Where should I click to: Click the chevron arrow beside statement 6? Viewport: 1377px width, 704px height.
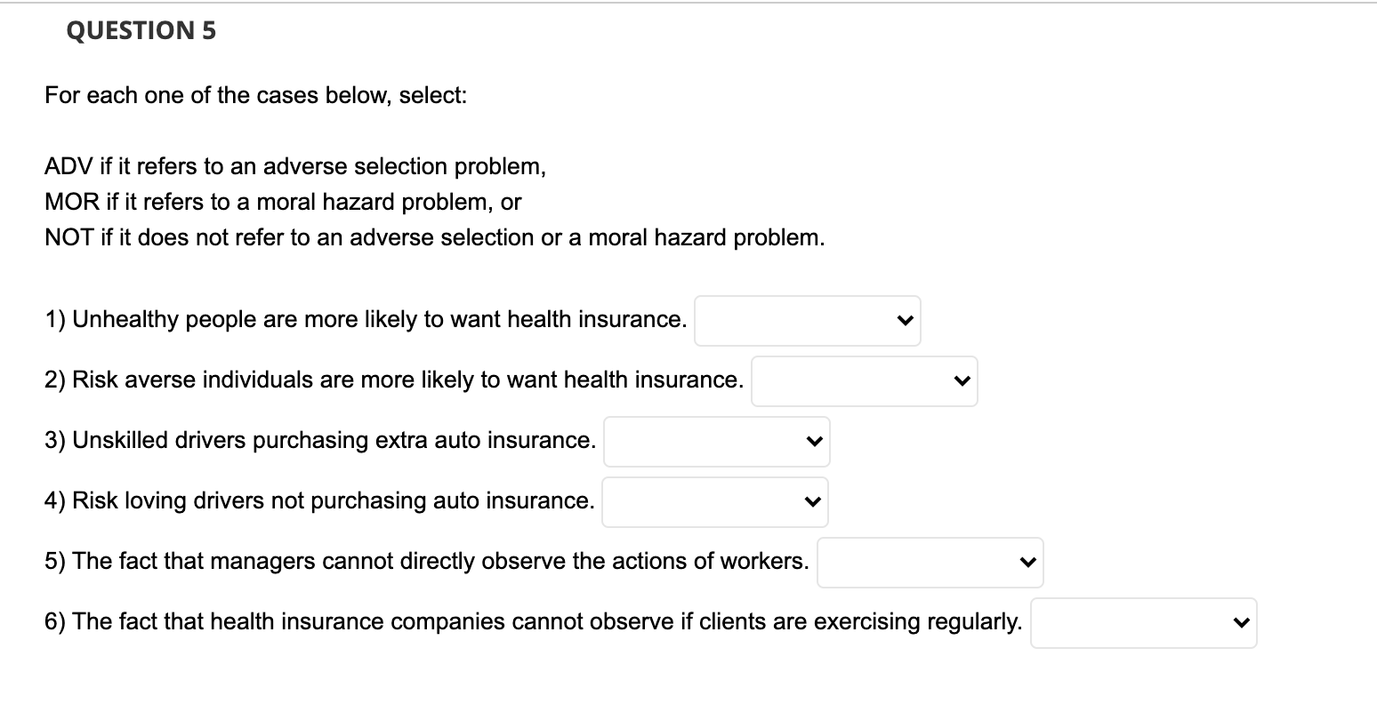[1241, 623]
